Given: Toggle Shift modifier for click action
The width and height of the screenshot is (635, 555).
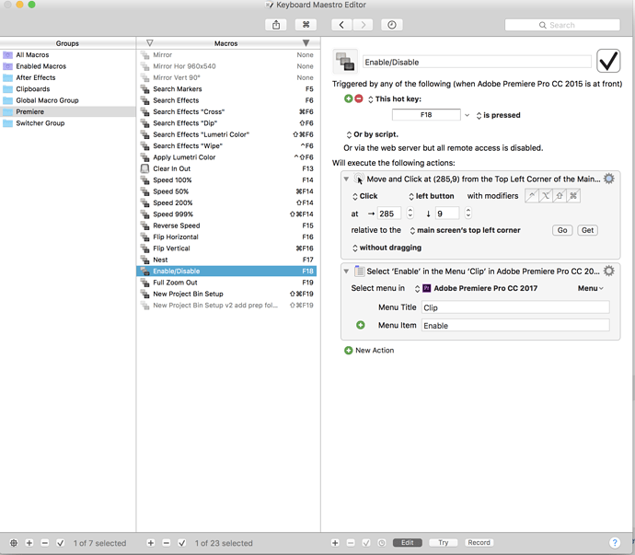Looking at the screenshot, I should click(560, 196).
